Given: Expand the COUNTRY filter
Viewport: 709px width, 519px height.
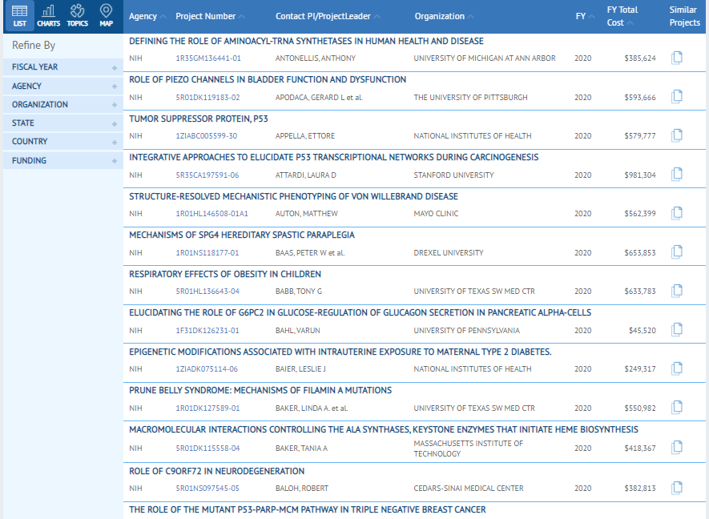Looking at the screenshot, I should 62,142.
